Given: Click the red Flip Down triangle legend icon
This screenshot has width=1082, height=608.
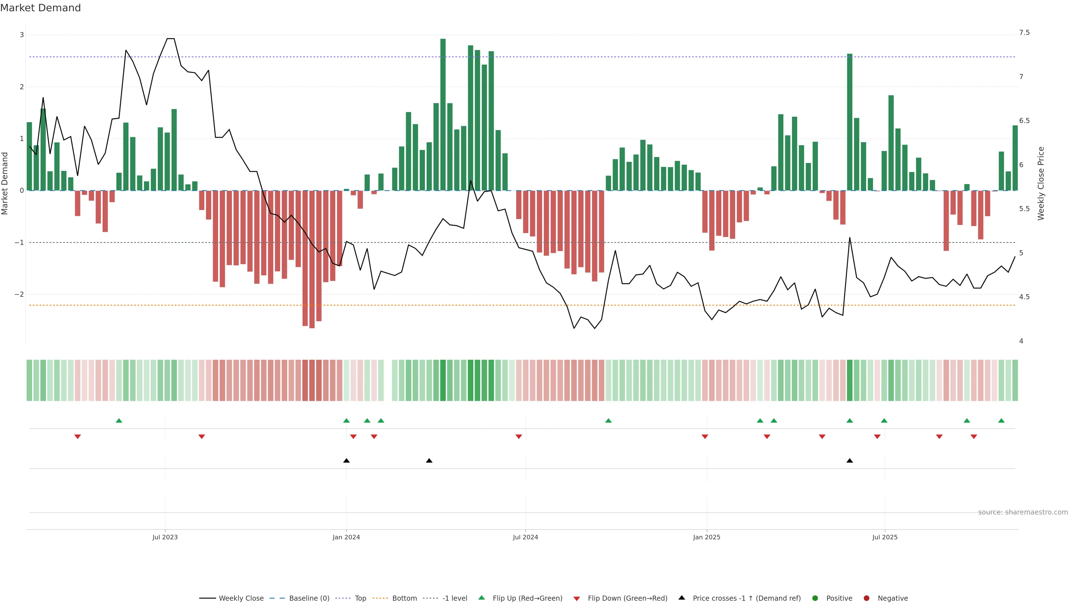Looking at the screenshot, I should (577, 598).
